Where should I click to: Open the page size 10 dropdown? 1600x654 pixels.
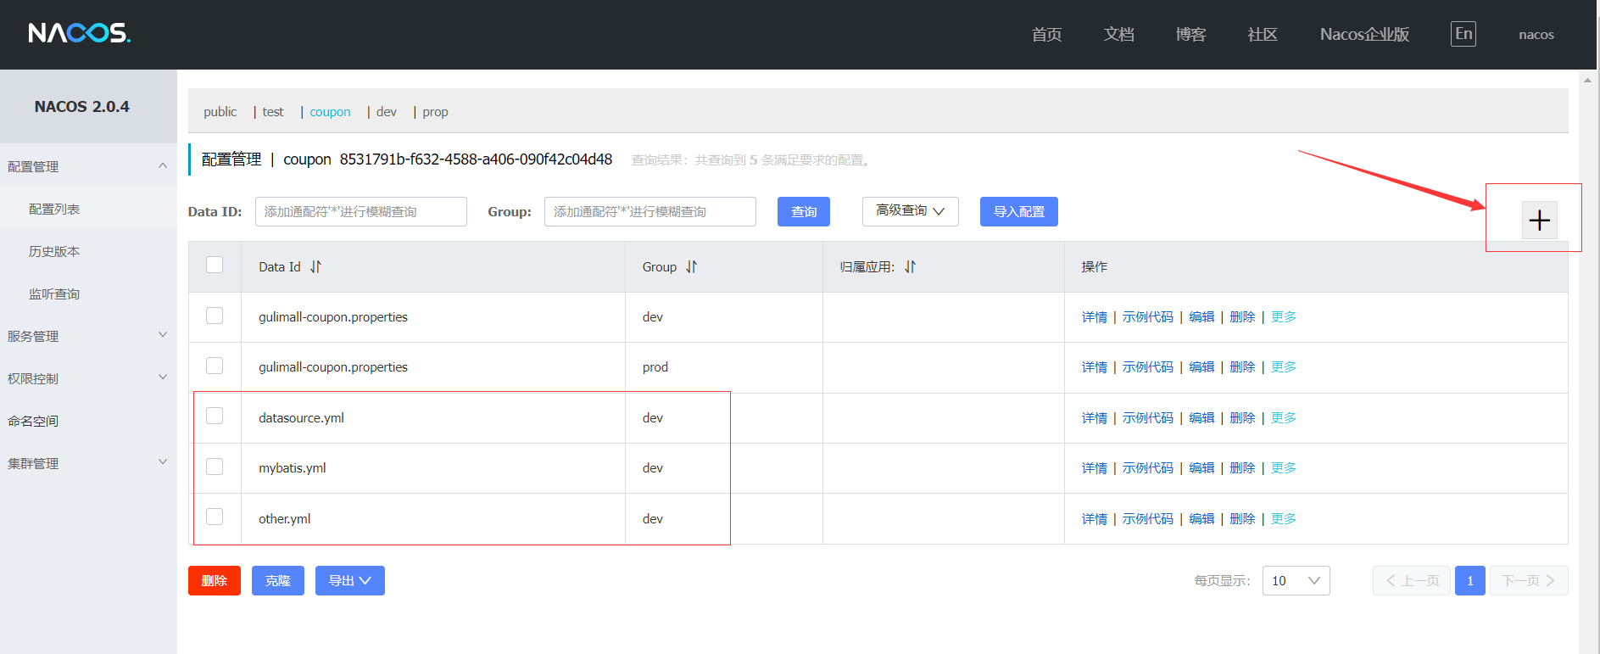[x=1296, y=580]
